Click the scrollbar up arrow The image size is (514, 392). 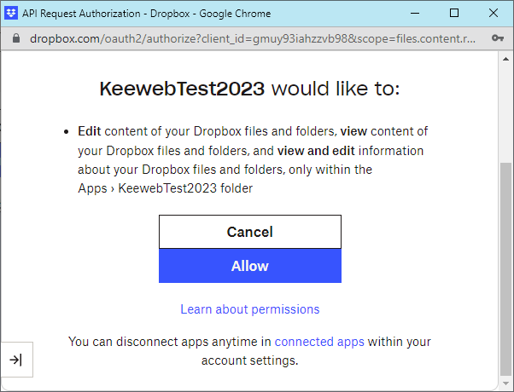click(x=506, y=59)
